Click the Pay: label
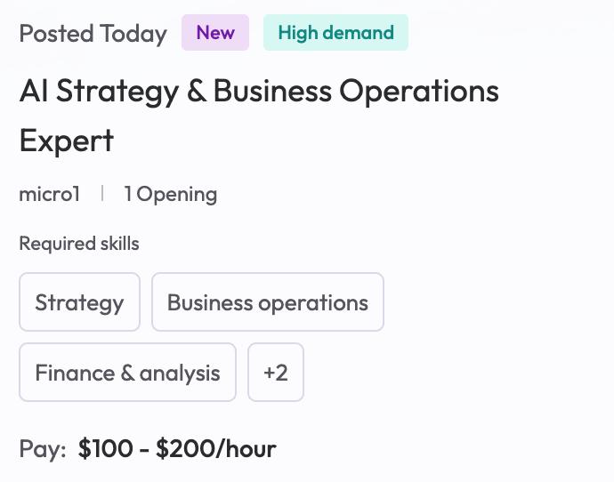Viewport: 614px width, 482px height. [43, 449]
